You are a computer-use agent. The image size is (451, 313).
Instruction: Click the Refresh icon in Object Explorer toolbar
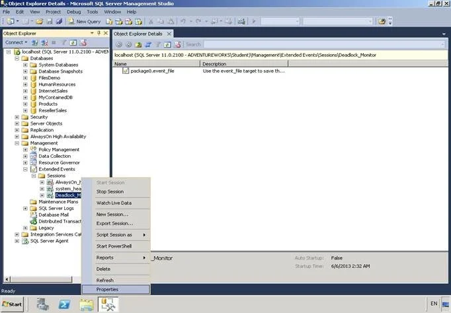pyautogui.click(x=73, y=43)
